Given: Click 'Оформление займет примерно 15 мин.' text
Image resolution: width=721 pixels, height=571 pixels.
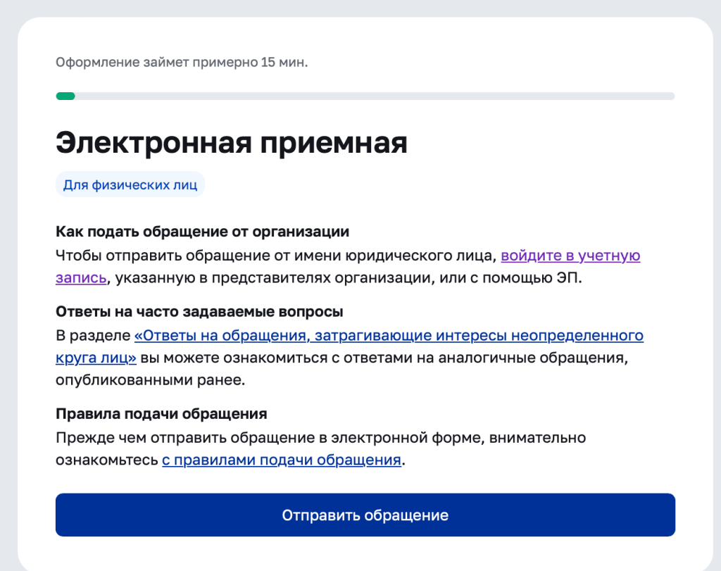Looking at the screenshot, I should click(182, 62).
